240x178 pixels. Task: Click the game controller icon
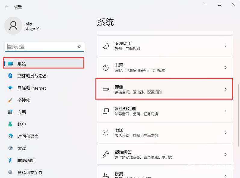pos(10,148)
